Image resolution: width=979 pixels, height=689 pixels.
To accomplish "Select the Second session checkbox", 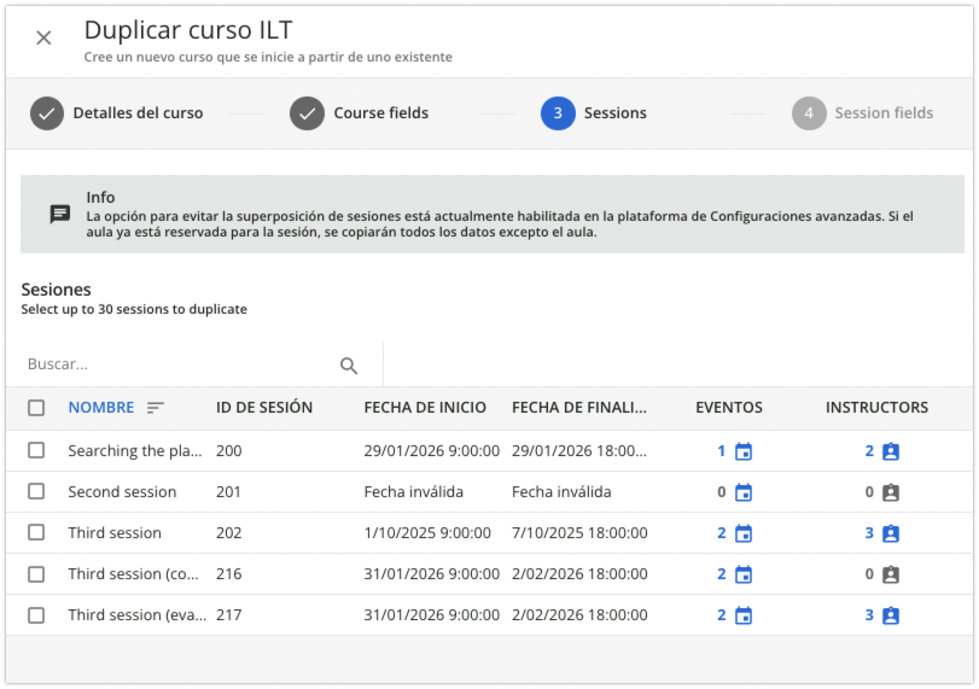I will [x=36, y=492].
